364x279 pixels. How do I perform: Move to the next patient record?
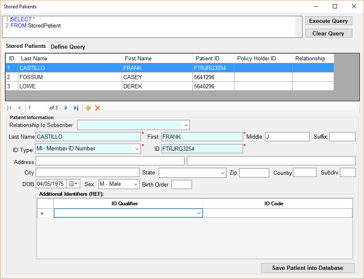tap(66, 108)
